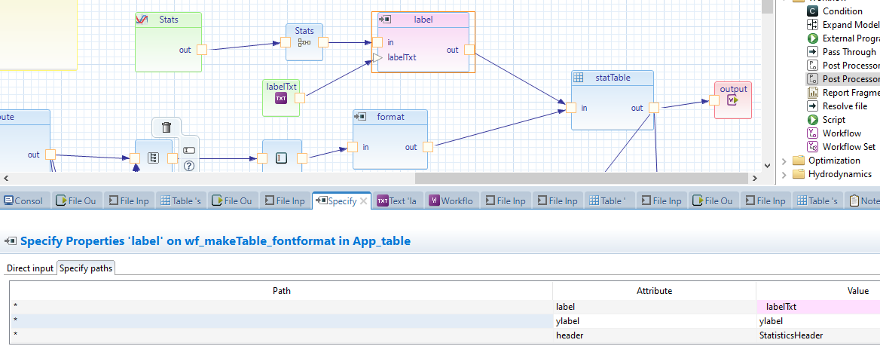Expand the Hydrodynamics folder
Image resolution: width=880 pixels, height=349 pixels.
(784, 174)
